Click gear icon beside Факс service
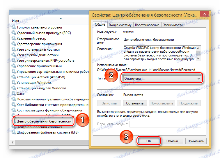Viewport: 220px width, 158px height. point(14,94)
